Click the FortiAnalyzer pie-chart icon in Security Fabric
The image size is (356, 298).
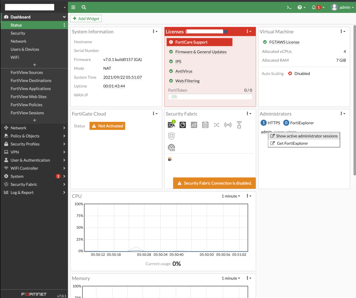183,125
